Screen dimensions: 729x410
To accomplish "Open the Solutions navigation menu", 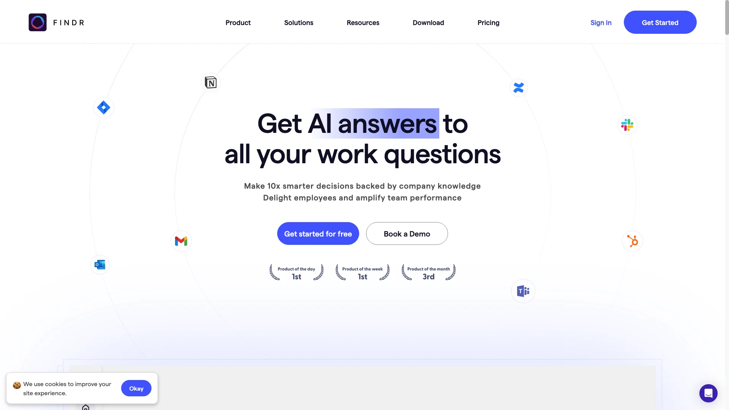I will [298, 22].
